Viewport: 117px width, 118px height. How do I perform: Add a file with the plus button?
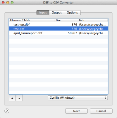point(12,98)
